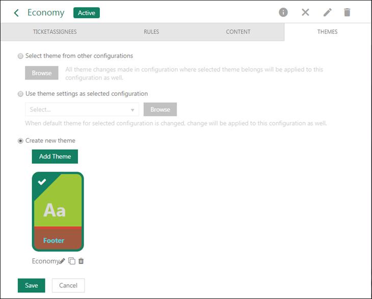Viewport: 372px width, 299px height.
Task: Select 'Select theme from other configurations' radio
Action: tap(20, 56)
